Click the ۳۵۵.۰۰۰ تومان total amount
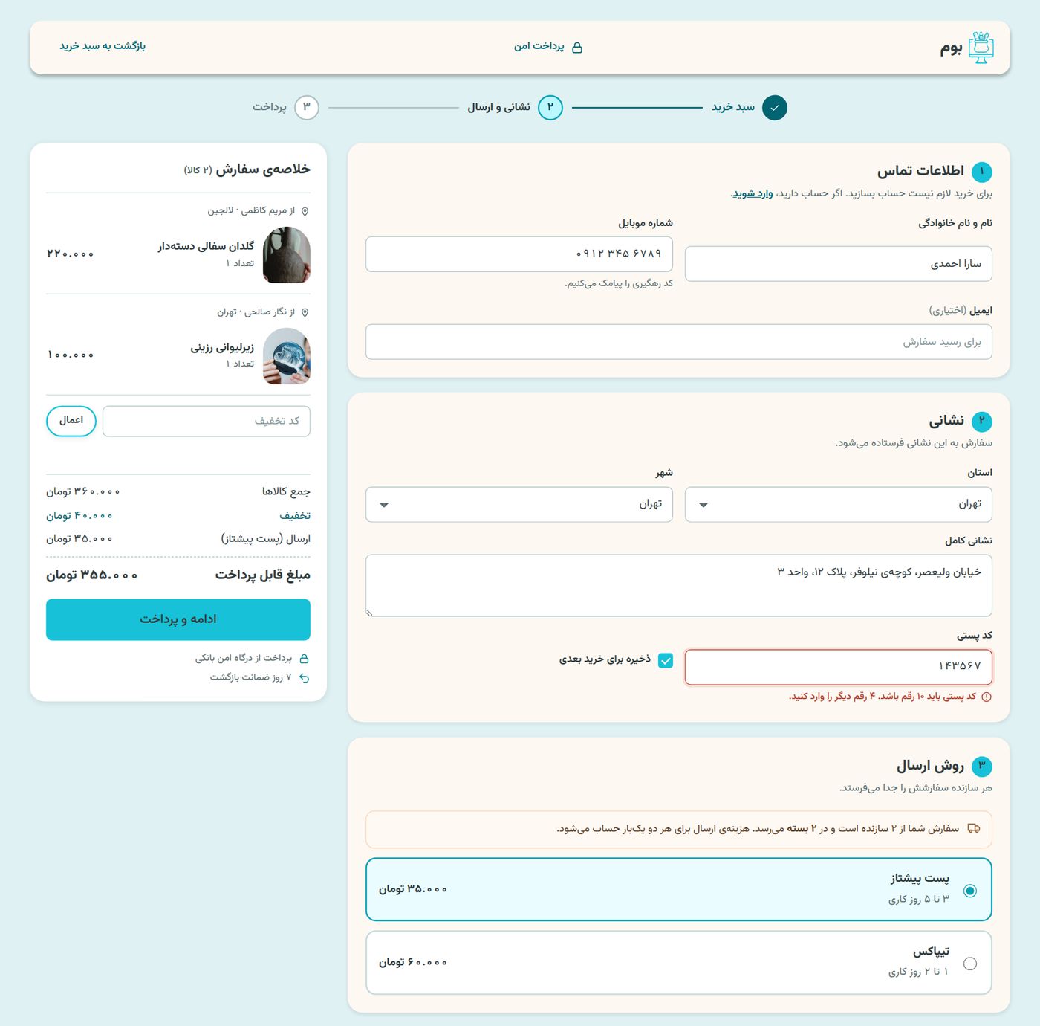The height and width of the screenshot is (1026, 1040). (x=92, y=575)
